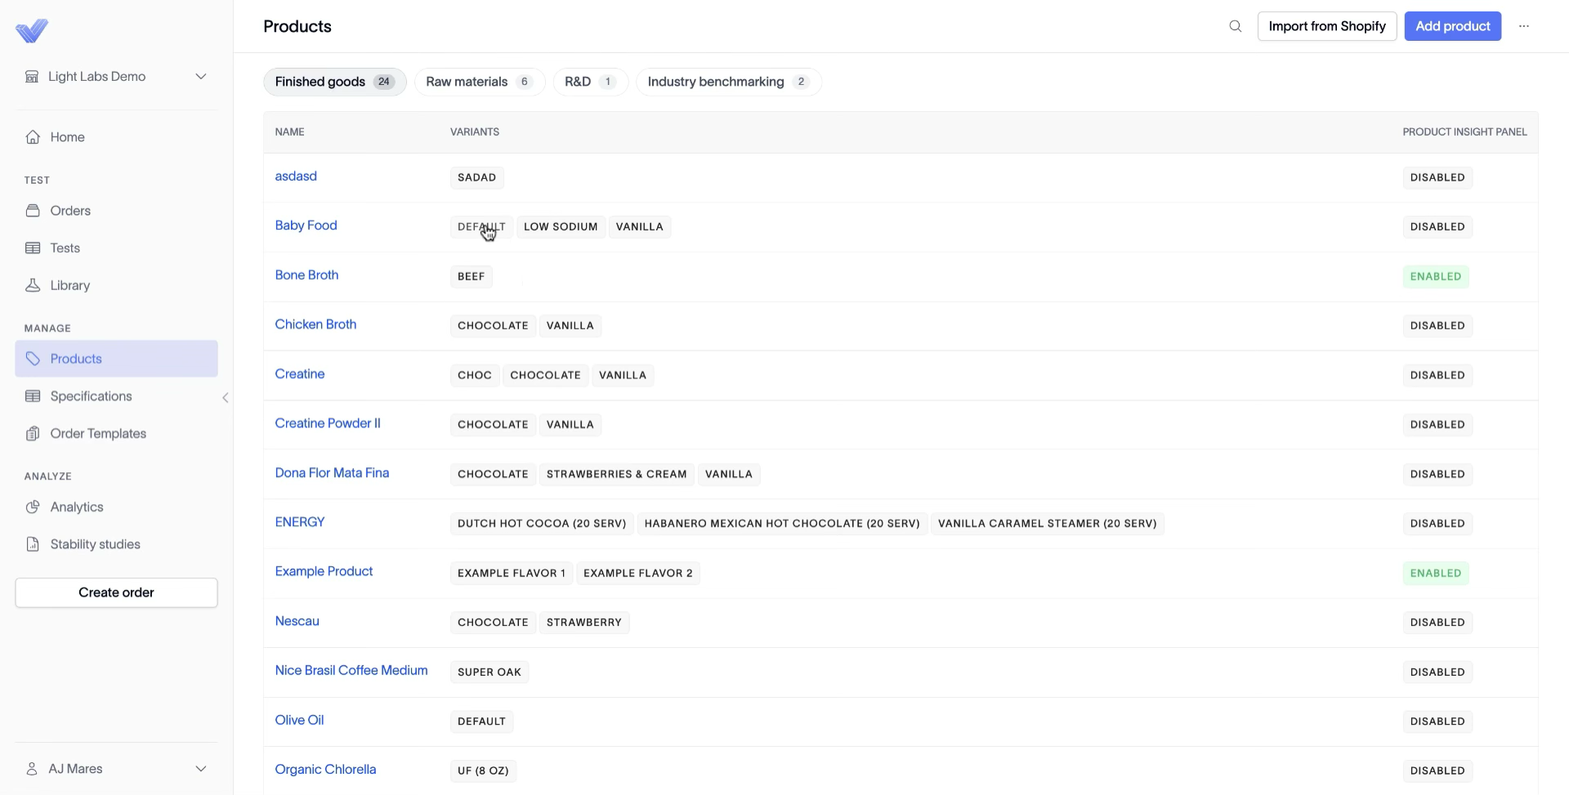Toggle Example Product ENABLED insight badge
The image size is (1569, 795).
point(1436,574)
